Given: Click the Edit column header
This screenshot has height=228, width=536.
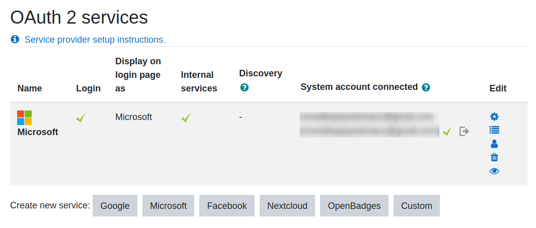Looking at the screenshot, I should [498, 88].
